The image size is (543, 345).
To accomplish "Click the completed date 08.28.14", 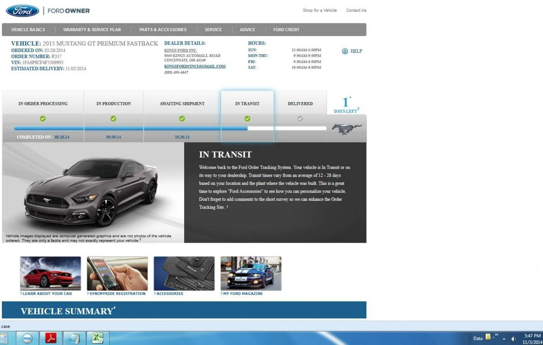I will 62,137.
